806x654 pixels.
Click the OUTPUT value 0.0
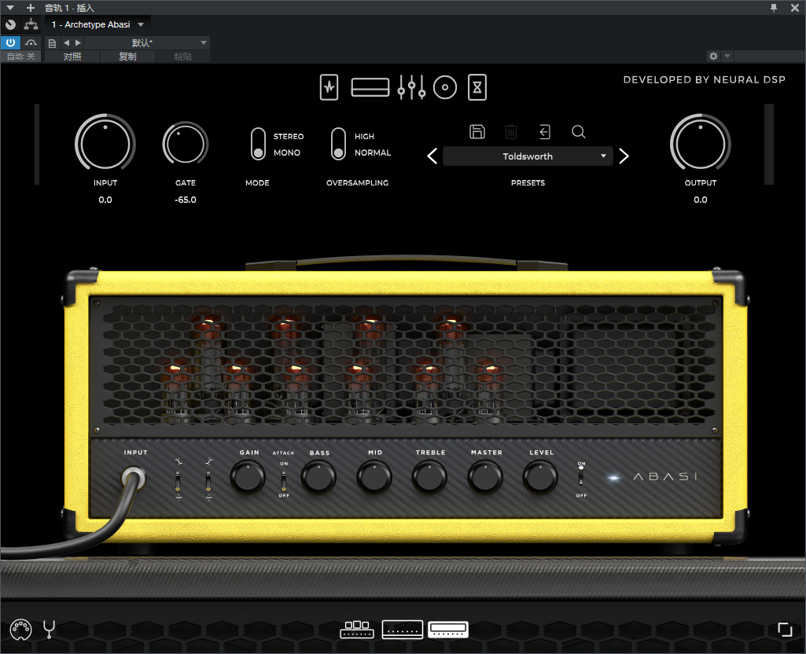point(700,200)
